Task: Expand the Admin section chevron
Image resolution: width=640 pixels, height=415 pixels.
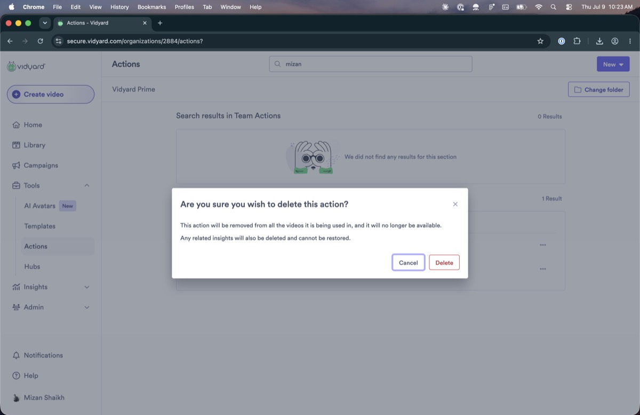Action: (87, 307)
